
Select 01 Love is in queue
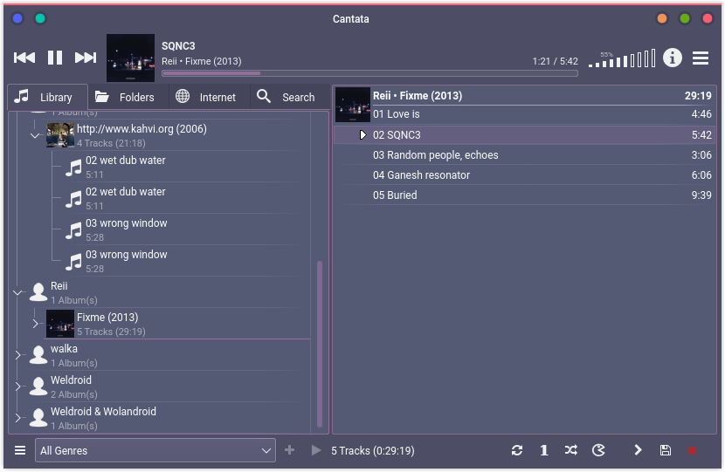(x=542, y=114)
